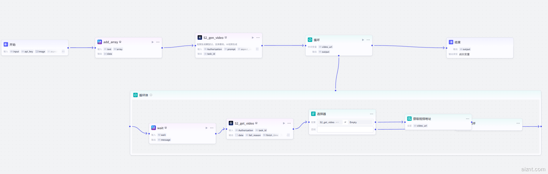Click the S2_get_video node icon

click(231, 123)
